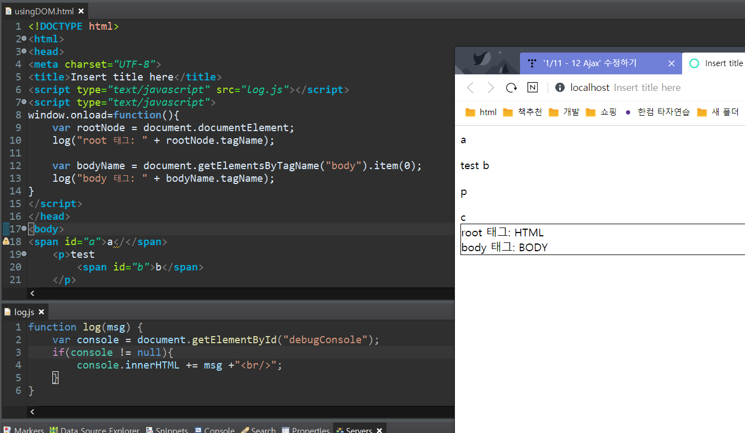Image resolution: width=745 pixels, height=433 pixels.
Task: Open the Data Source Explorer tab
Action: click(94, 430)
